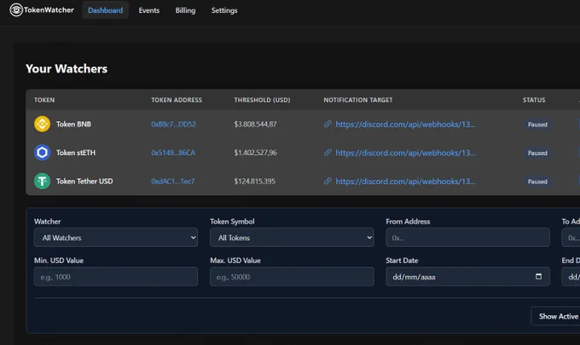Screen dimensions: 580x345
Task: Click the STATUS column header
Action: 534,100
